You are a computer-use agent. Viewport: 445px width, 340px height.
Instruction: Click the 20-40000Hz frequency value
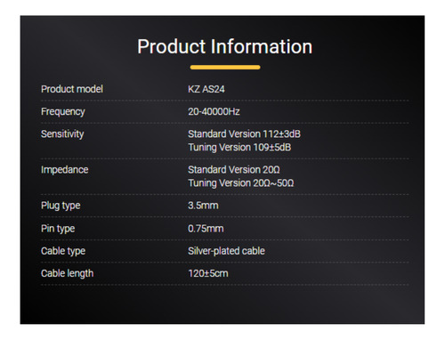(x=214, y=111)
